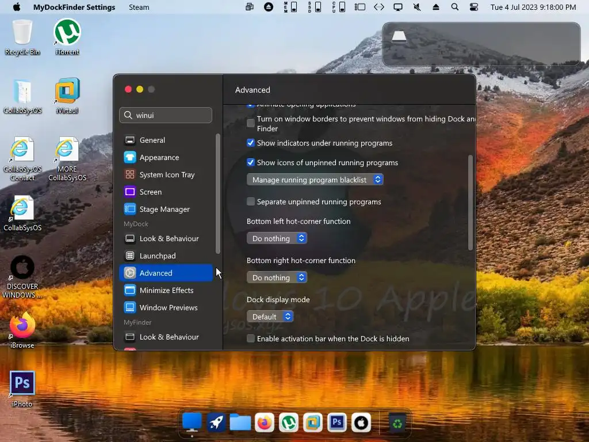Select iBrowse Firefox desktop shortcut

tap(22, 331)
